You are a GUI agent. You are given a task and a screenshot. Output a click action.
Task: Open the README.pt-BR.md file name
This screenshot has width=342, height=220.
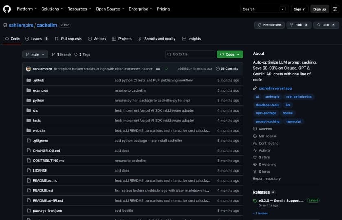(48, 200)
